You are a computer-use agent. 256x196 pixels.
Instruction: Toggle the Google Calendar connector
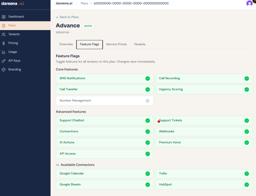(148, 174)
